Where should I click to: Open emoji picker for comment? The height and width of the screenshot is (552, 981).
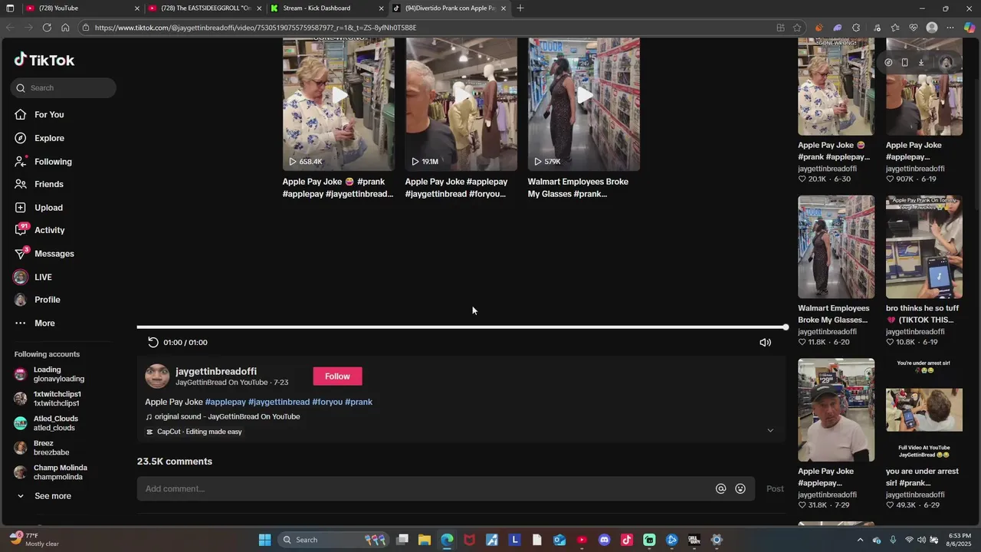pyautogui.click(x=740, y=489)
